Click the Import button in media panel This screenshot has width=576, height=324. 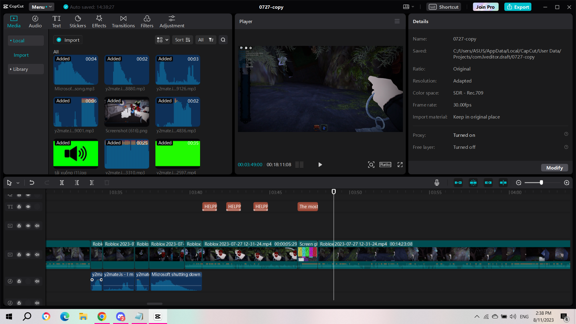point(68,40)
